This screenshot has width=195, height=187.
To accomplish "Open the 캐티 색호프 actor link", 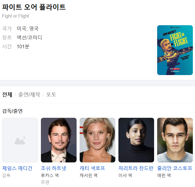I will pos(92,168).
